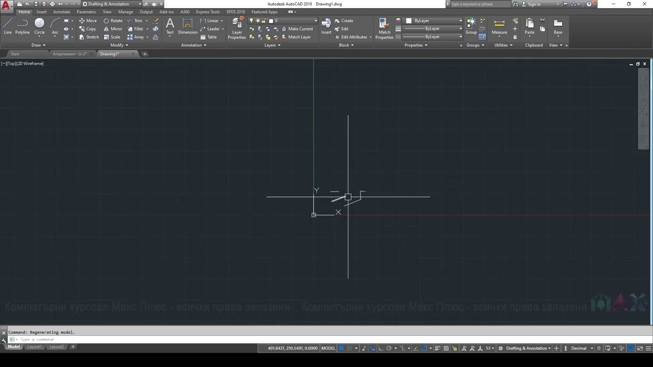
Task: Click the Make Current layer button
Action: (x=297, y=29)
